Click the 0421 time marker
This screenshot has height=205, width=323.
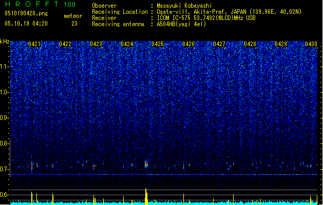coord(34,44)
